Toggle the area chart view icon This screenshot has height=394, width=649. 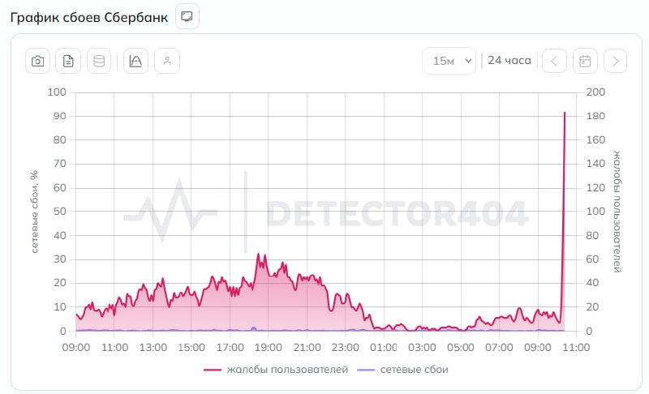coord(136,61)
